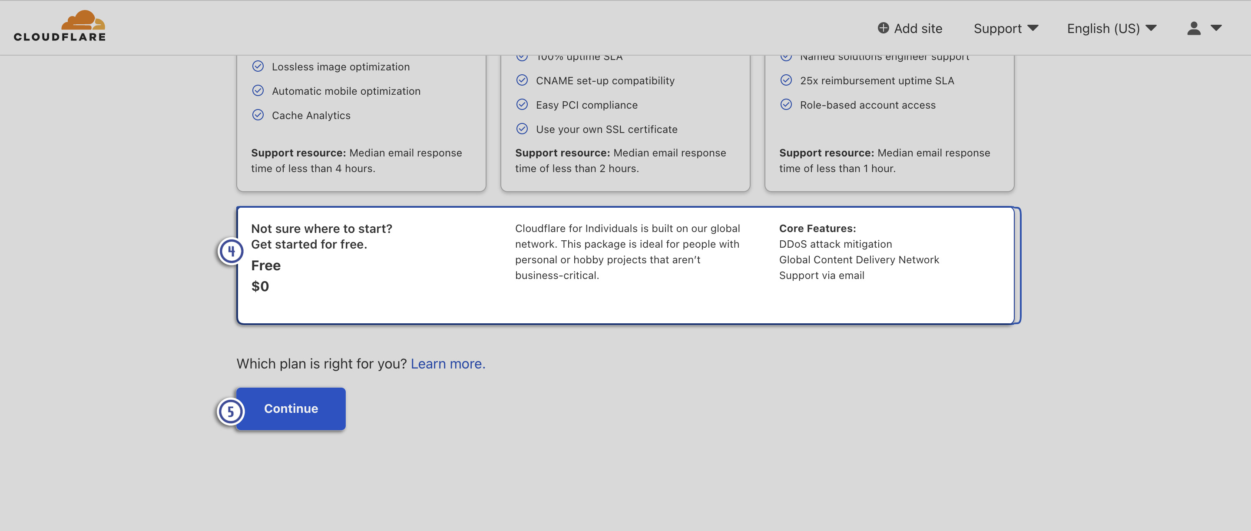Click the 'DDoS attack mitigation' text

click(x=835, y=244)
